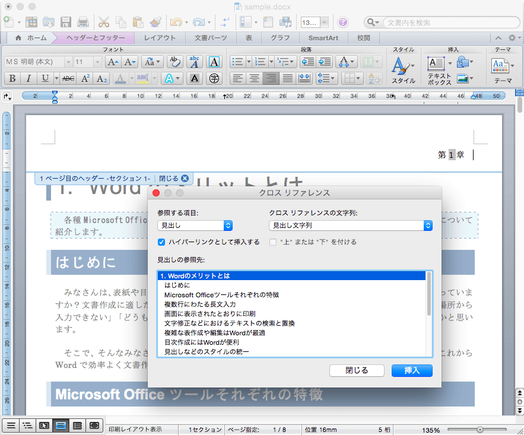This screenshot has width=524, height=435.
Task: Open the font name dropdown MS 明朝
Action: [68, 62]
